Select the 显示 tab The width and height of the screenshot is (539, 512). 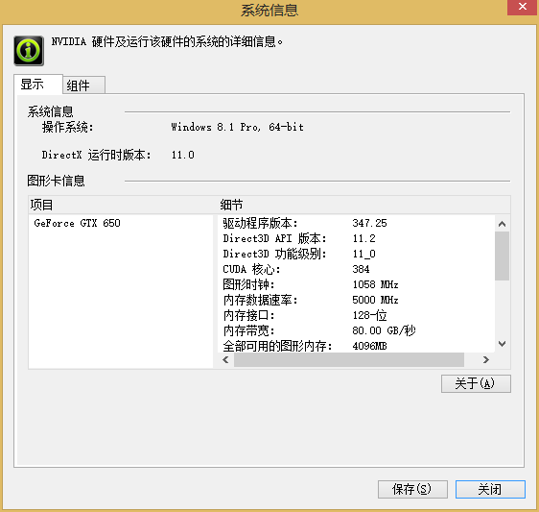coord(38,84)
